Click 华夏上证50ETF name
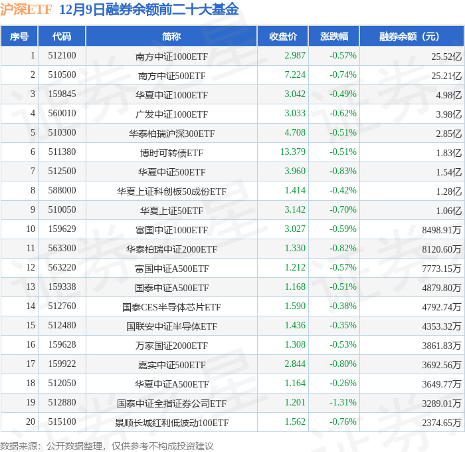465x452 pixels. tap(171, 211)
